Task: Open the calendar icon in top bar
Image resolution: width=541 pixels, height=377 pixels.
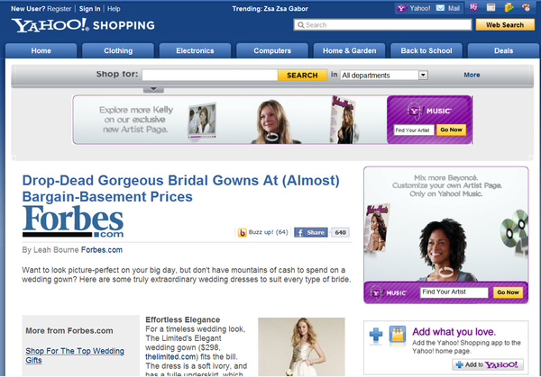Action: (x=491, y=7)
